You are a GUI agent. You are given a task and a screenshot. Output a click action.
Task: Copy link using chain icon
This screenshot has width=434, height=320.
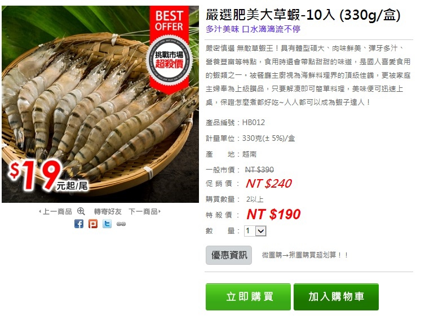click(x=121, y=224)
